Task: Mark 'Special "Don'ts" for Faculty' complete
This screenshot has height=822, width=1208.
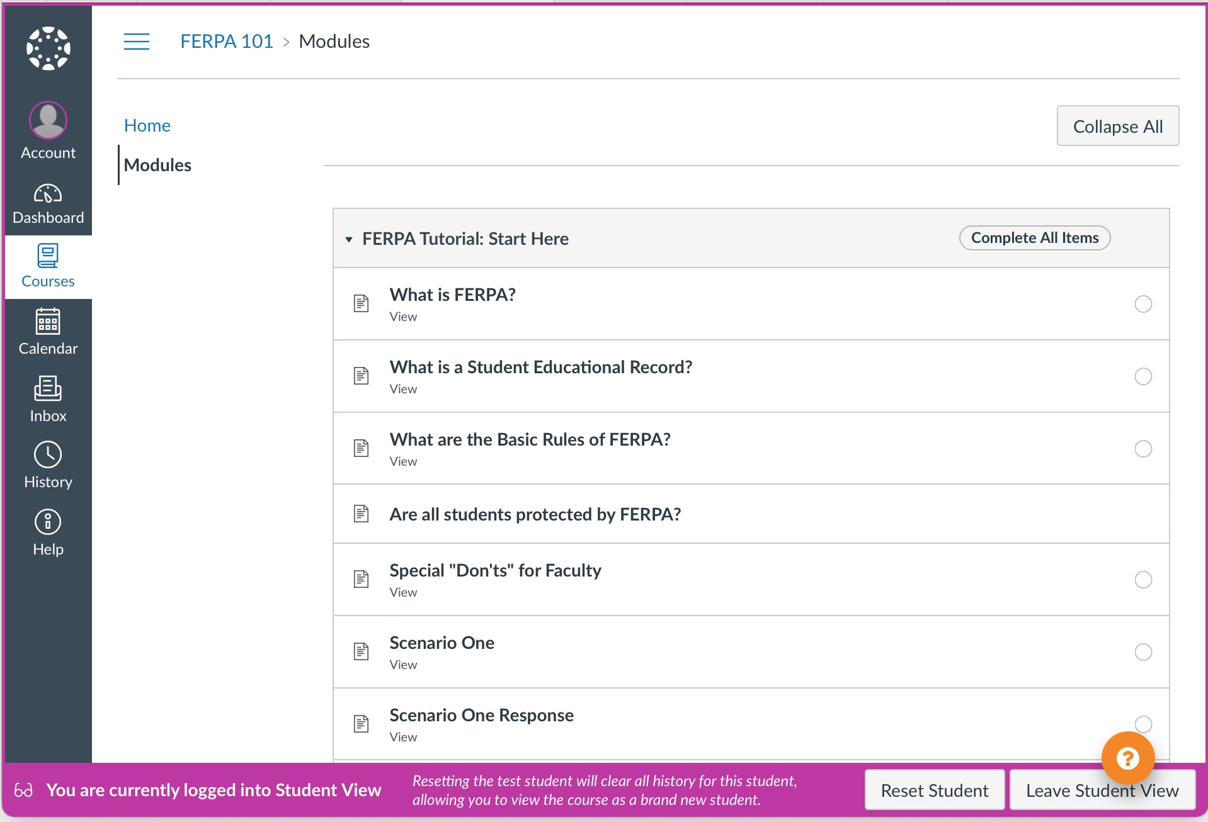Action: (x=1142, y=580)
